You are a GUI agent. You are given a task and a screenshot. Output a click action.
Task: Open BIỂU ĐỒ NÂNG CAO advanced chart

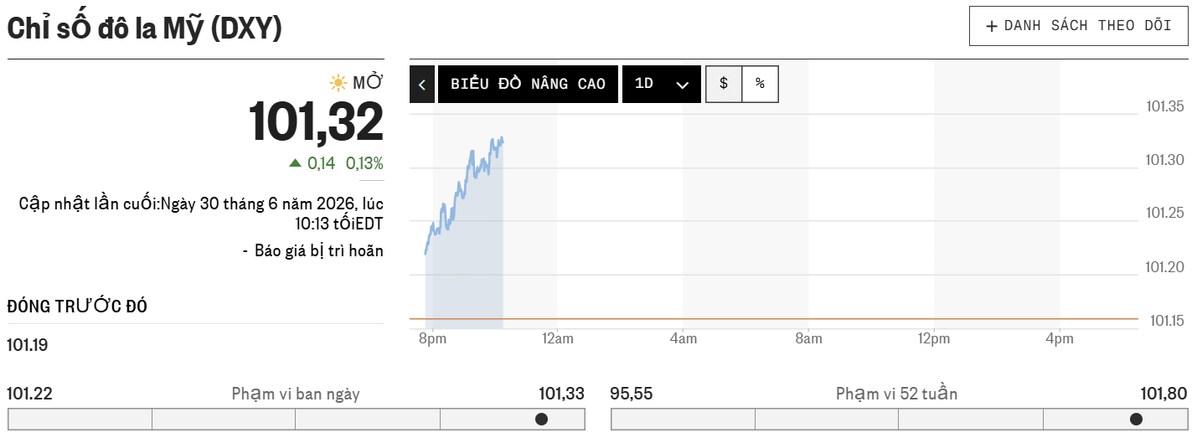[528, 85]
